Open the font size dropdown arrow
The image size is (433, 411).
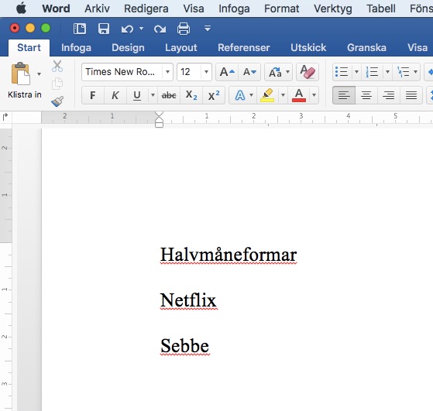point(206,72)
